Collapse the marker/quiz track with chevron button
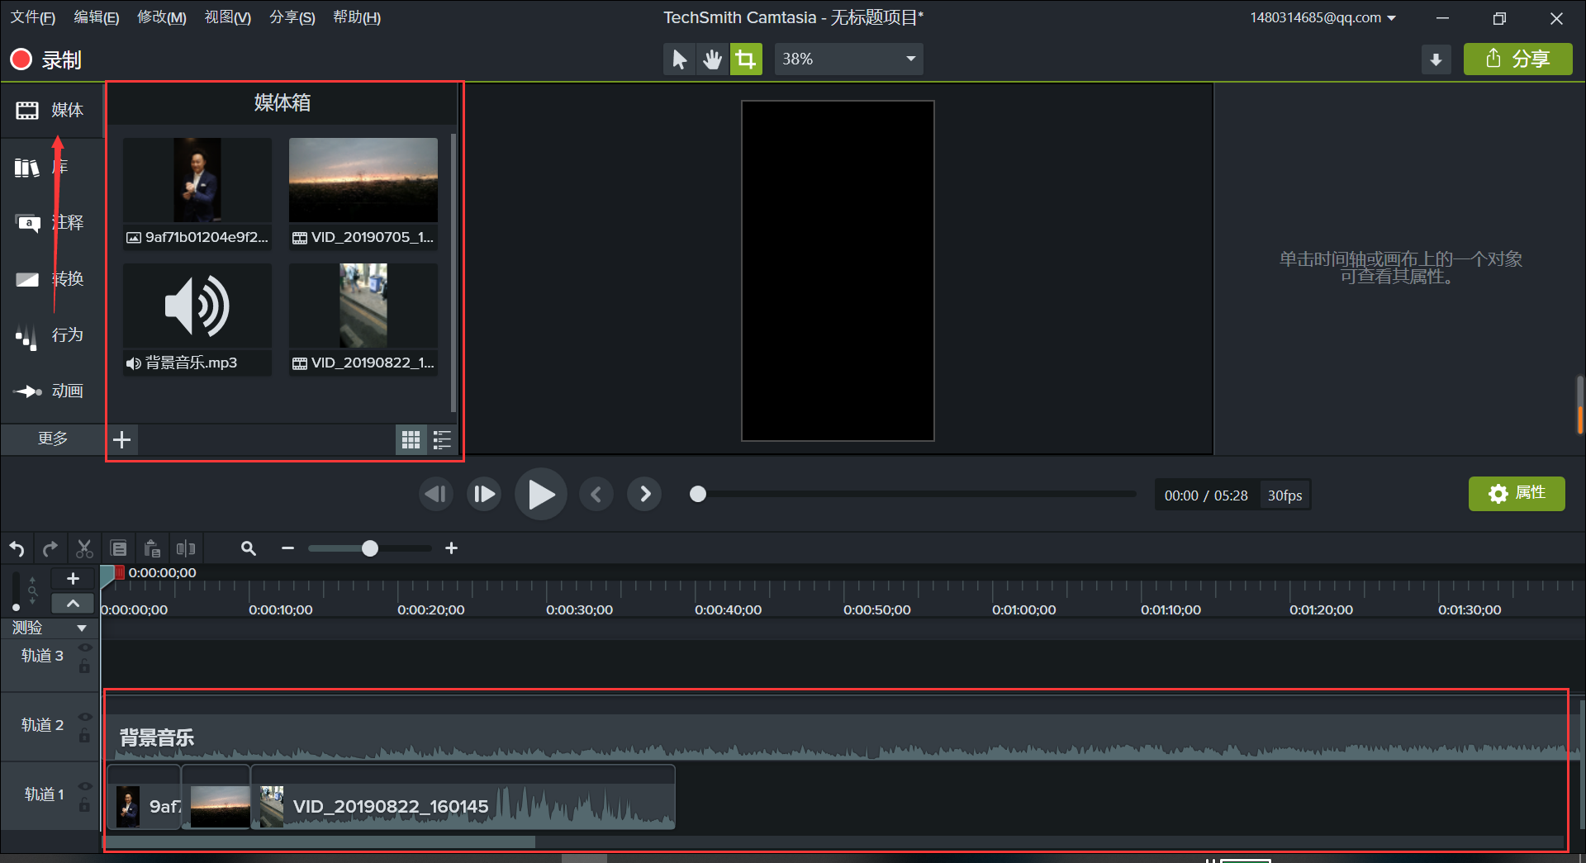1586x863 pixels. [73, 604]
